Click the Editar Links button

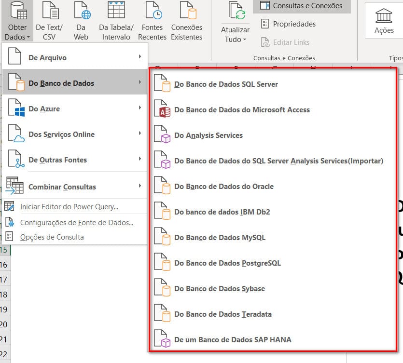pos(285,42)
